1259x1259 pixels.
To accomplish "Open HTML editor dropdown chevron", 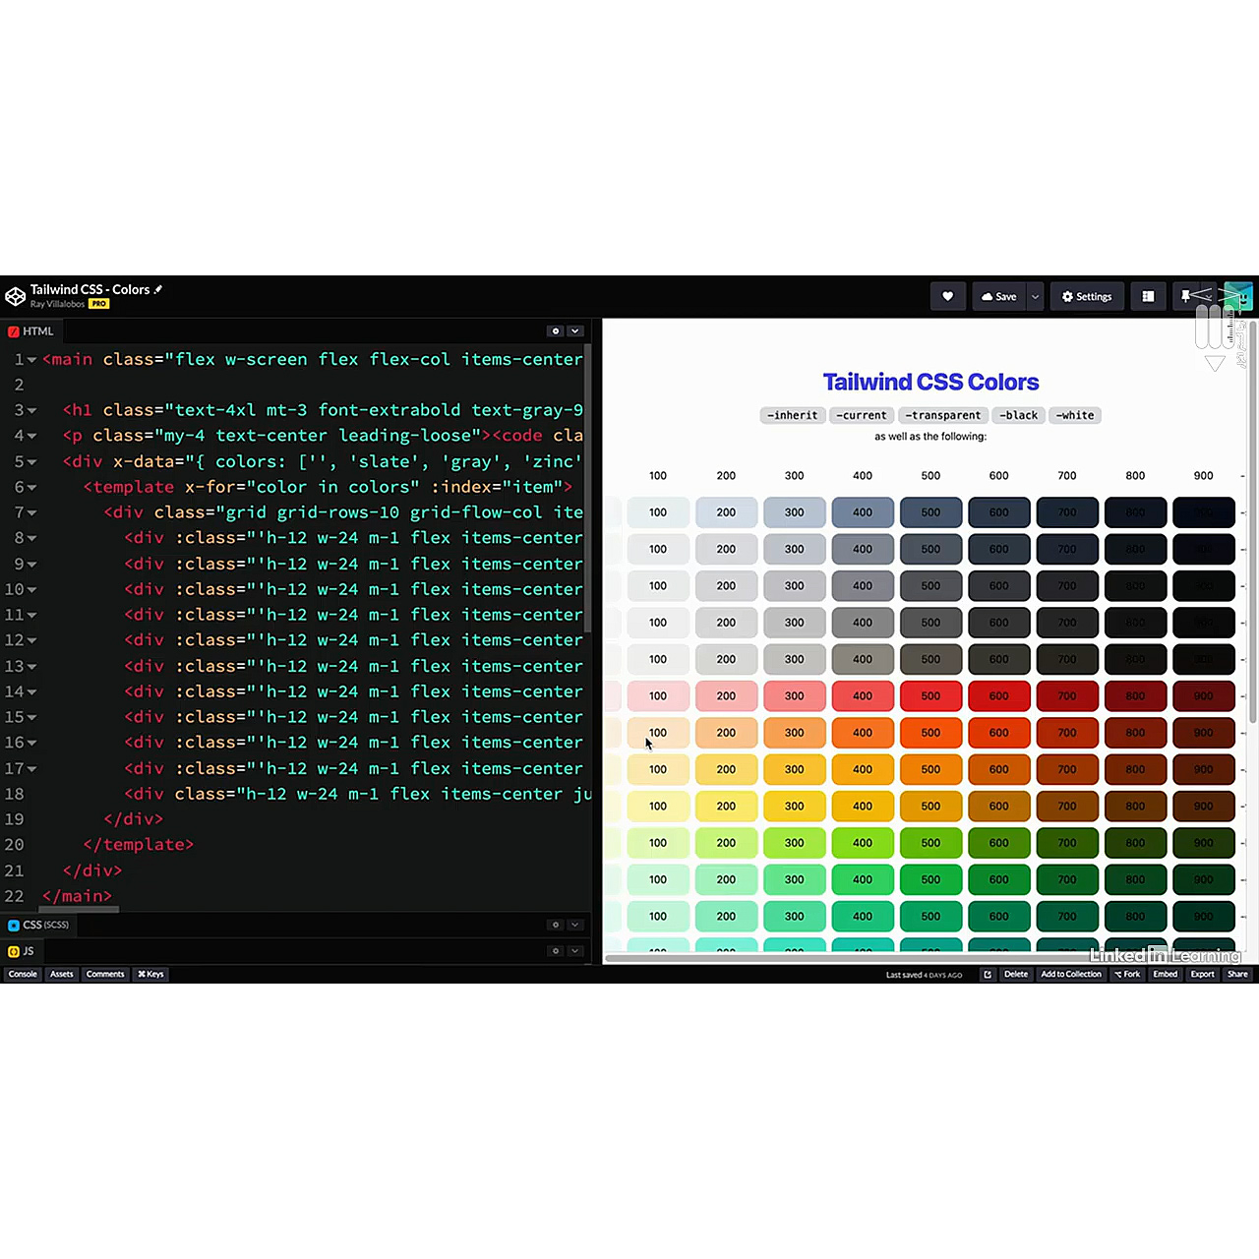I will point(575,331).
